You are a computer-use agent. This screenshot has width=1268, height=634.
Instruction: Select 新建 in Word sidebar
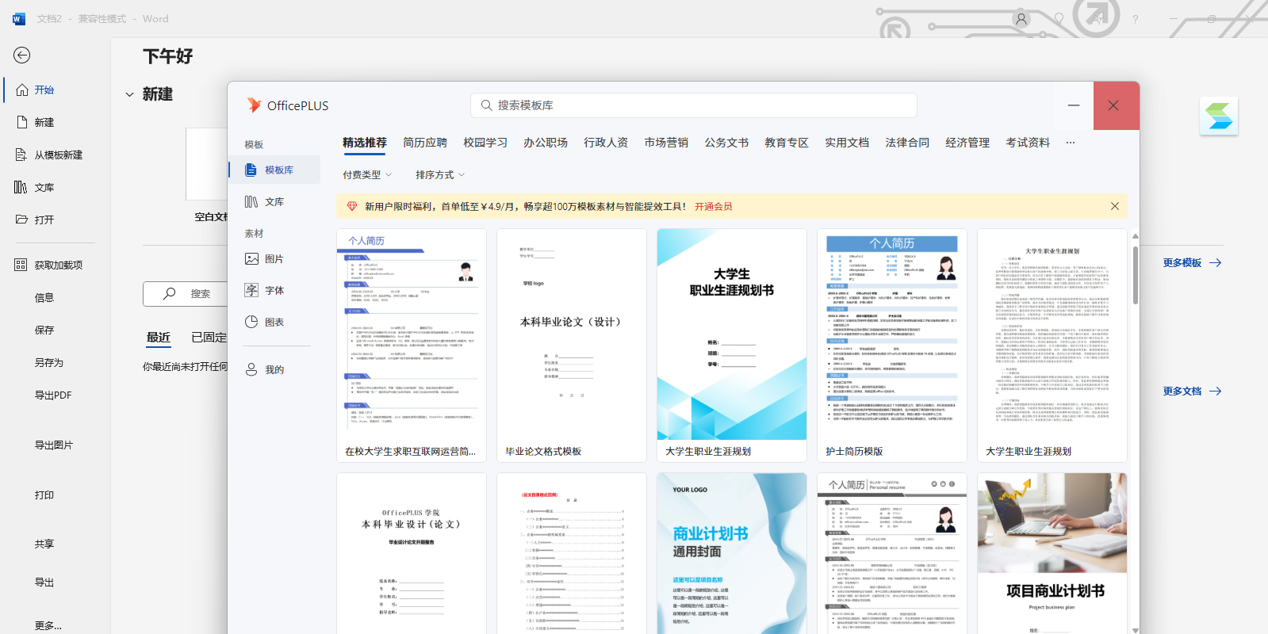point(44,122)
